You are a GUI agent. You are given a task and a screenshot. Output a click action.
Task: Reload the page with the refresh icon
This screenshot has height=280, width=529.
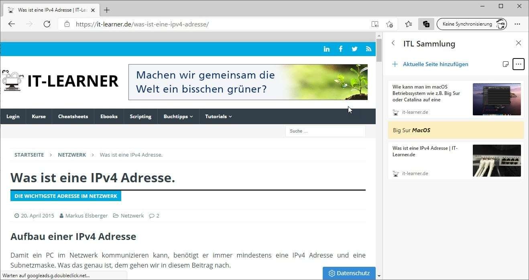point(47,24)
